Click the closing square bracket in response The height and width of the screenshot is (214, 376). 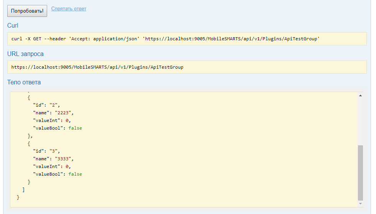tap(23, 190)
